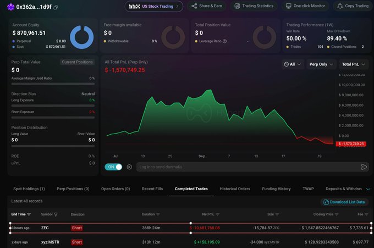Click the Short tag on the xyz:MSTR row
The width and height of the screenshot is (374, 248).
coord(77,243)
